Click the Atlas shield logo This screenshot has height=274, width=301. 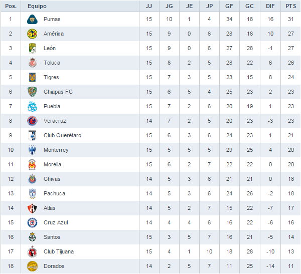pos(32,208)
